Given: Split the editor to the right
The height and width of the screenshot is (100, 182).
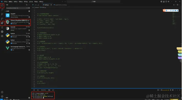Looking at the screenshot, I should pos(177,5).
